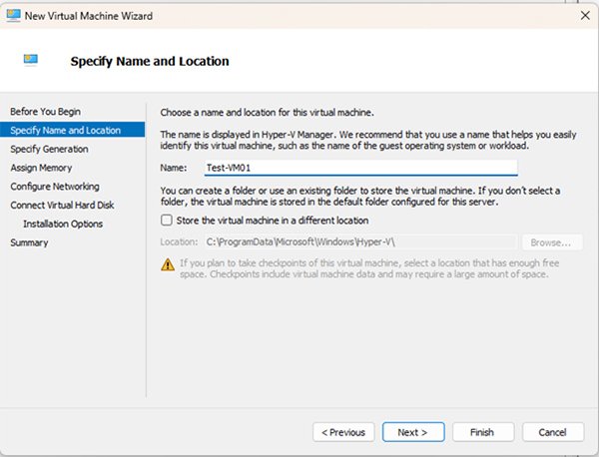599x457 pixels.
Task: Open the Specify Generation page
Action: click(49, 149)
